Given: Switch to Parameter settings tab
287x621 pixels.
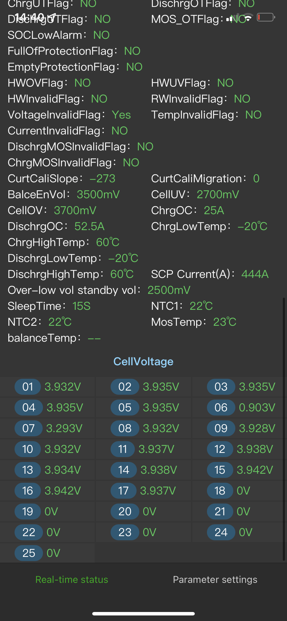Looking at the screenshot, I should click(215, 579).
